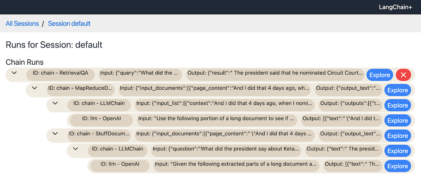Explore the first llm - OpenAI run
Screen dimensions: 421x188
[398, 120]
